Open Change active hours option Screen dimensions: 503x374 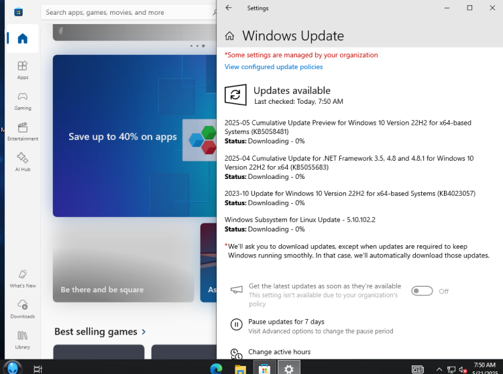[280, 352]
